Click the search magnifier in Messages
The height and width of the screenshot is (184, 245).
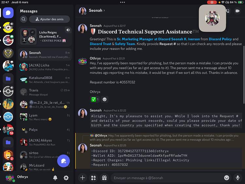tap(24, 19)
